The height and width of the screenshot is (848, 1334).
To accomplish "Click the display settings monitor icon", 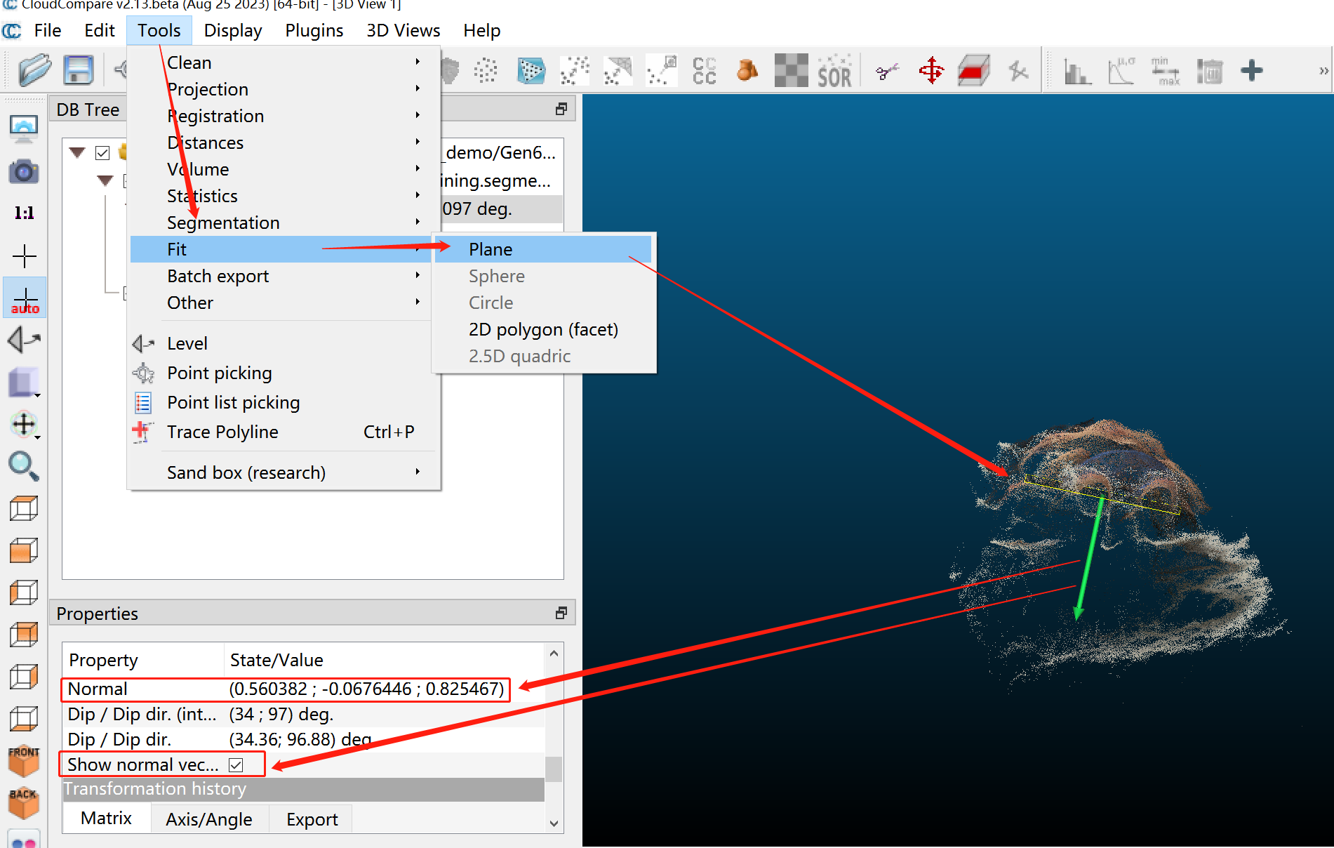I will [24, 129].
